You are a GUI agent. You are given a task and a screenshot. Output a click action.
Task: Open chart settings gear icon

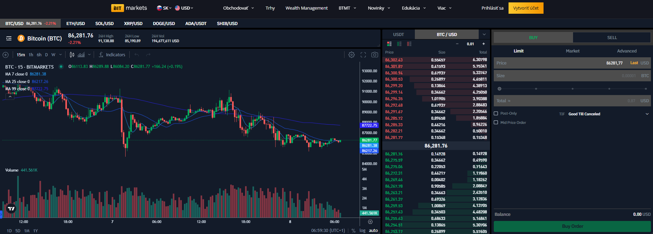[x=351, y=55]
